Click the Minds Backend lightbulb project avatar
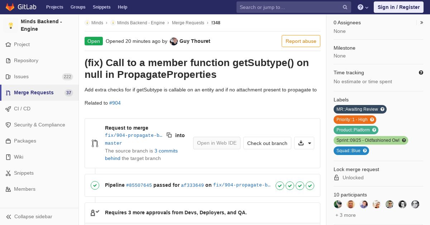This screenshot has height=225, width=430. pos(11,25)
